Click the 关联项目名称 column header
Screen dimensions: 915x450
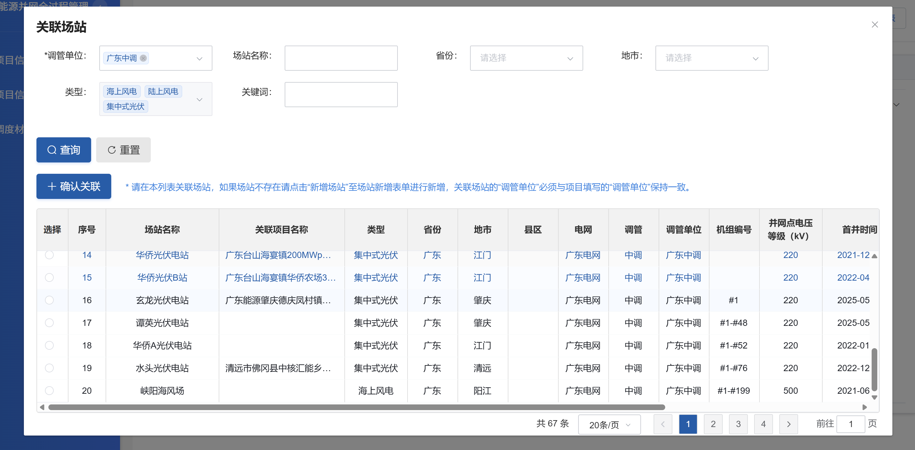click(282, 230)
